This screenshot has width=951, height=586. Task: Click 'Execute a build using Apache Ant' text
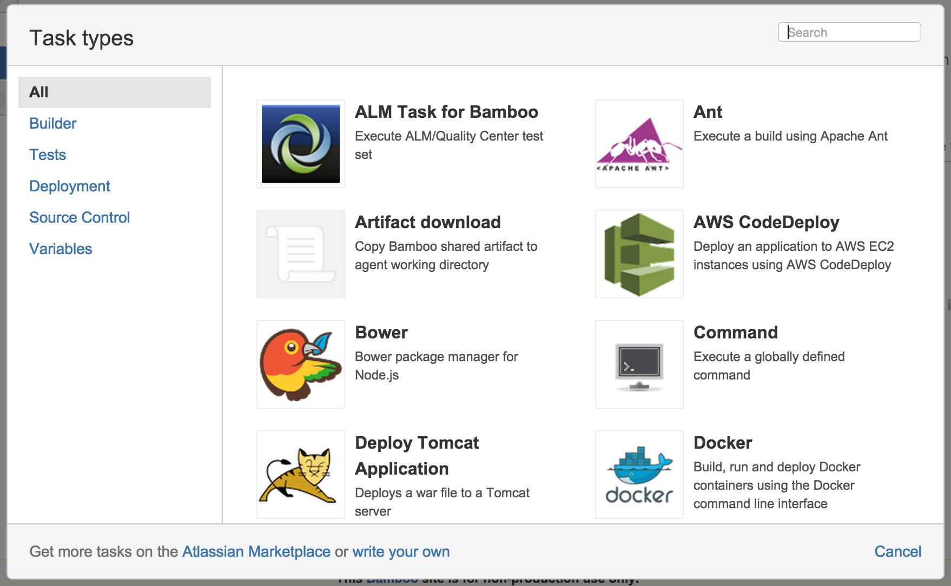coord(790,136)
